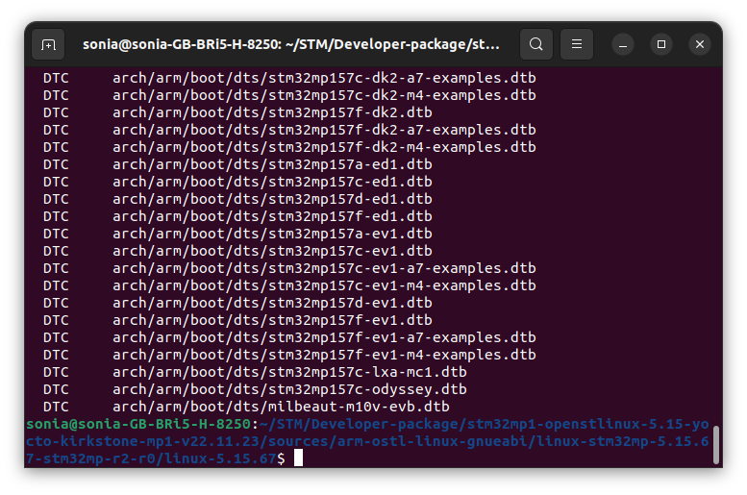The width and height of the screenshot is (747, 495).
Task: Close the terminal window
Action: point(700,45)
